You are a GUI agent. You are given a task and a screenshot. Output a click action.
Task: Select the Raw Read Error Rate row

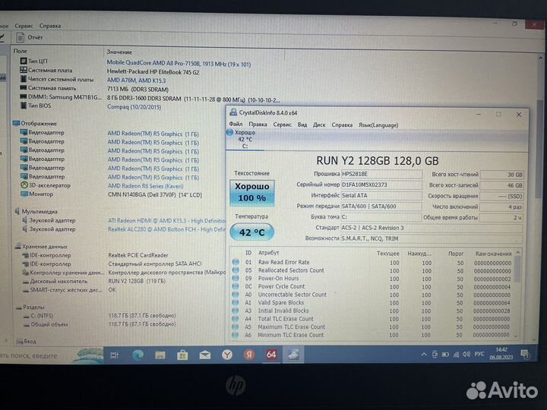pyautogui.click(x=372, y=263)
